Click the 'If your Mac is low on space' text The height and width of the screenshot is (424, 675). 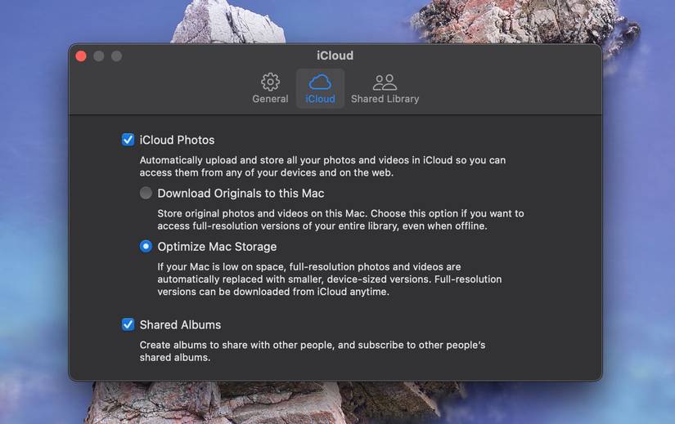pos(330,279)
